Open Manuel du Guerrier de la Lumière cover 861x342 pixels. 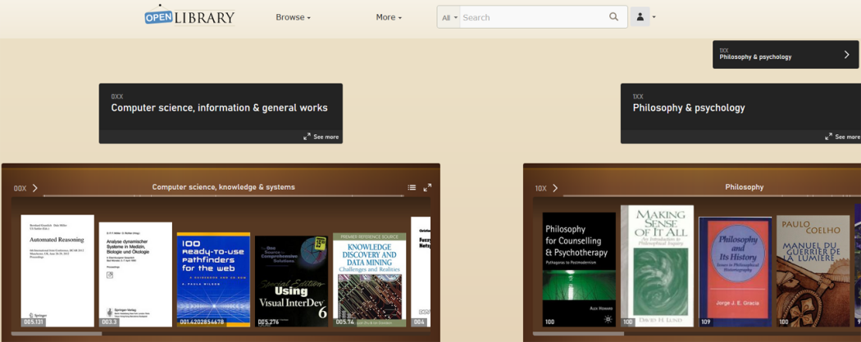pos(813,271)
